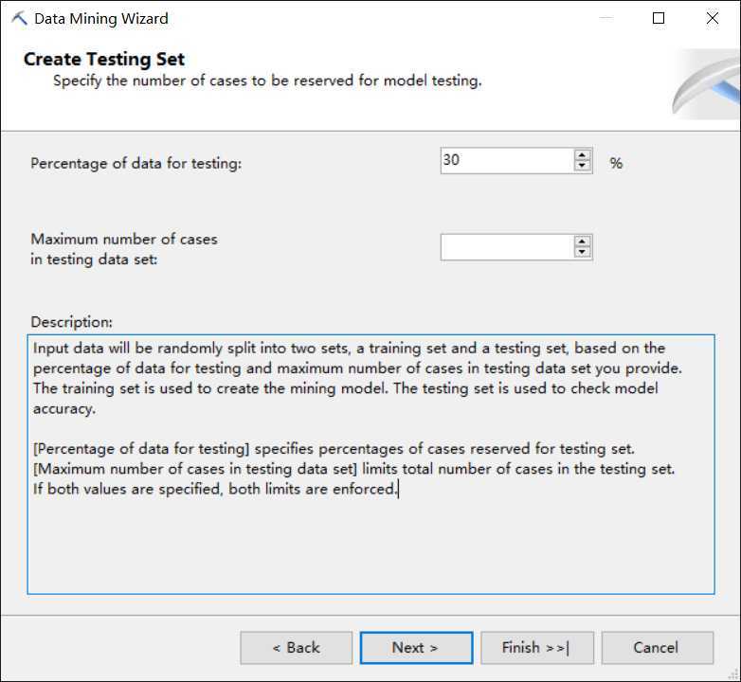Click inside the Description text box

pos(370,540)
